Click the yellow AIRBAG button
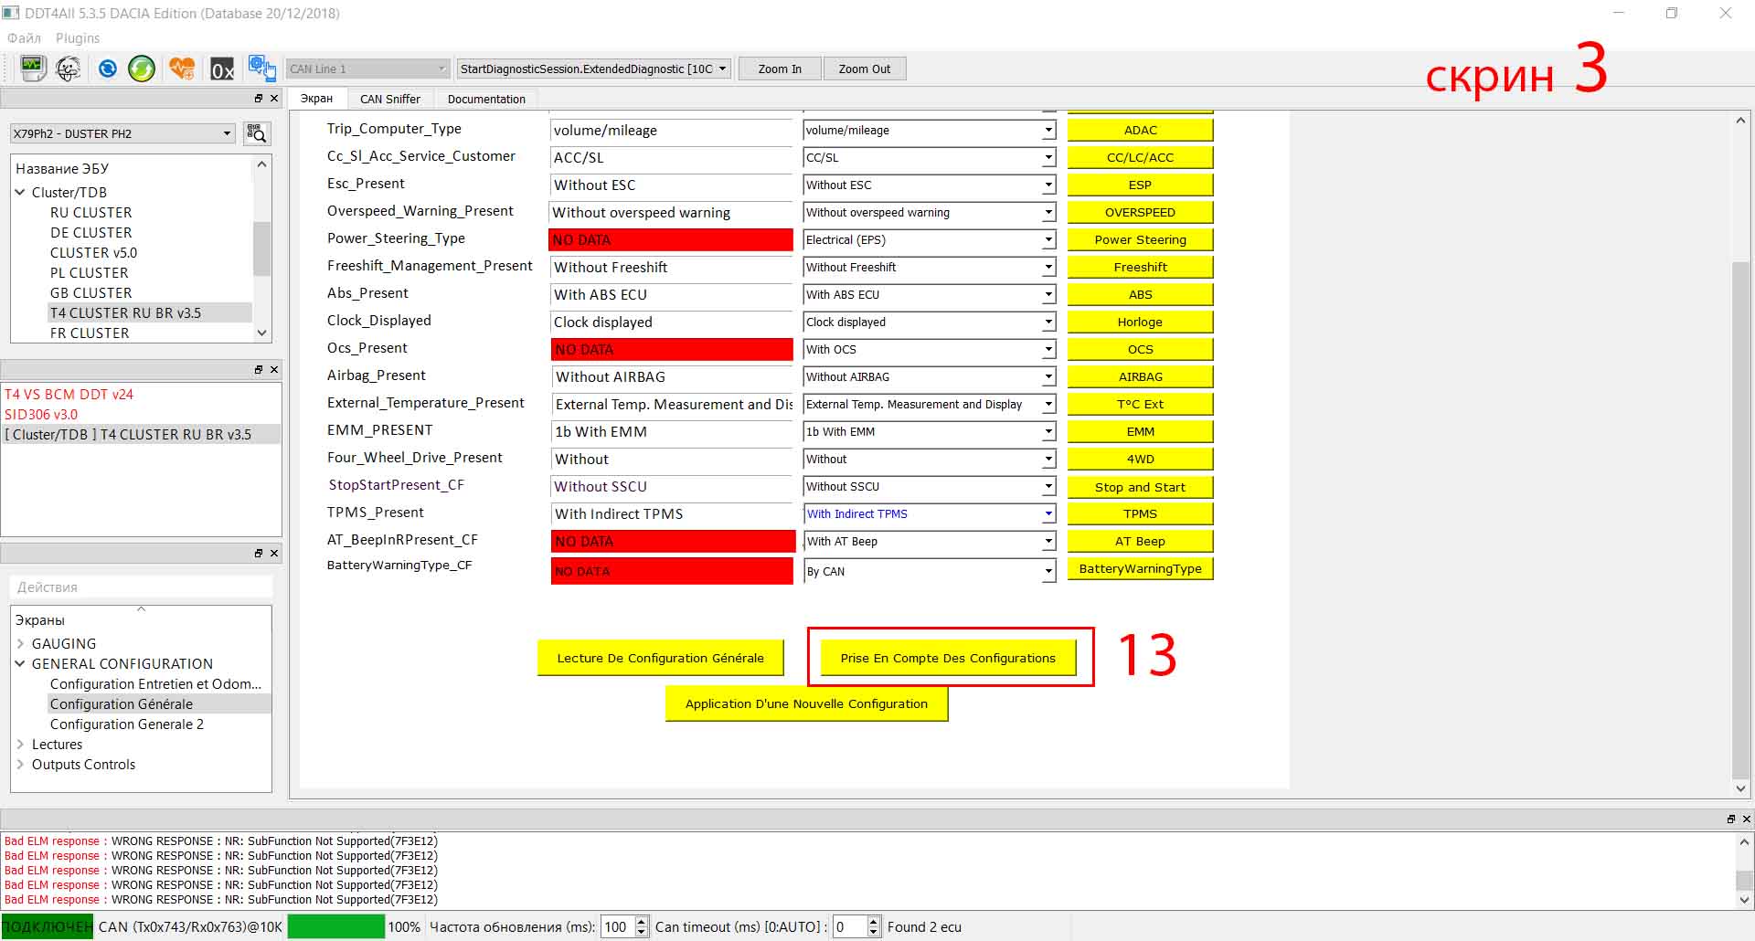The width and height of the screenshot is (1755, 941). point(1141,376)
